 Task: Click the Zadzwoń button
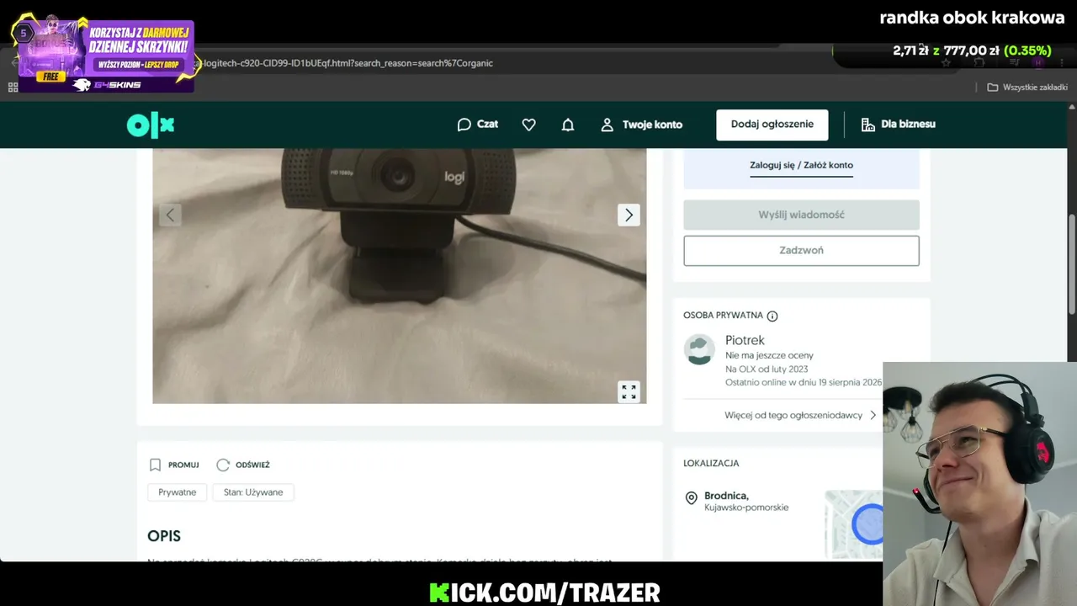pyautogui.click(x=801, y=251)
